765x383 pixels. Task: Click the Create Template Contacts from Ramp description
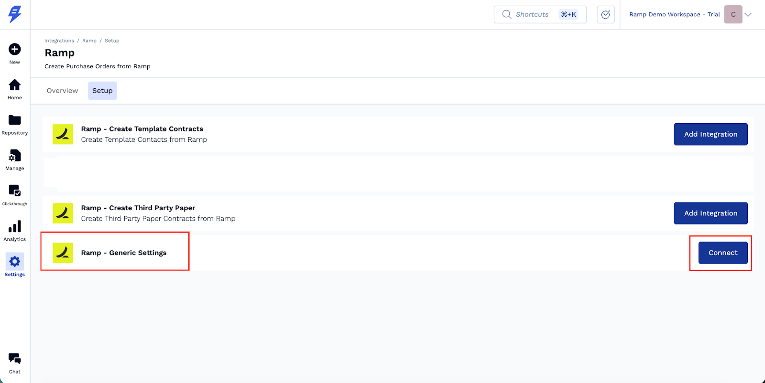[x=144, y=139]
